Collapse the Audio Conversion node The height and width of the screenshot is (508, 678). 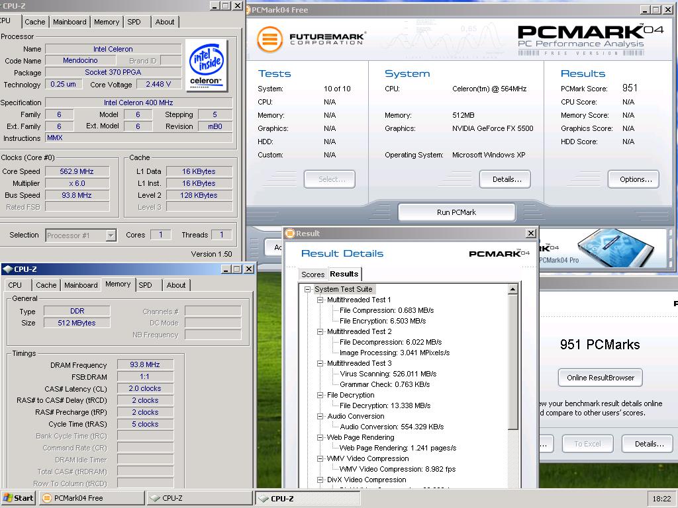tap(320, 417)
